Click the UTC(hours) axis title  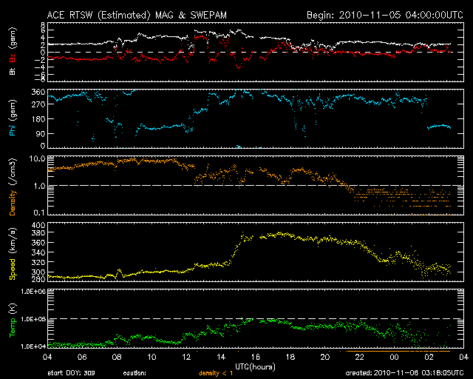(x=255, y=367)
